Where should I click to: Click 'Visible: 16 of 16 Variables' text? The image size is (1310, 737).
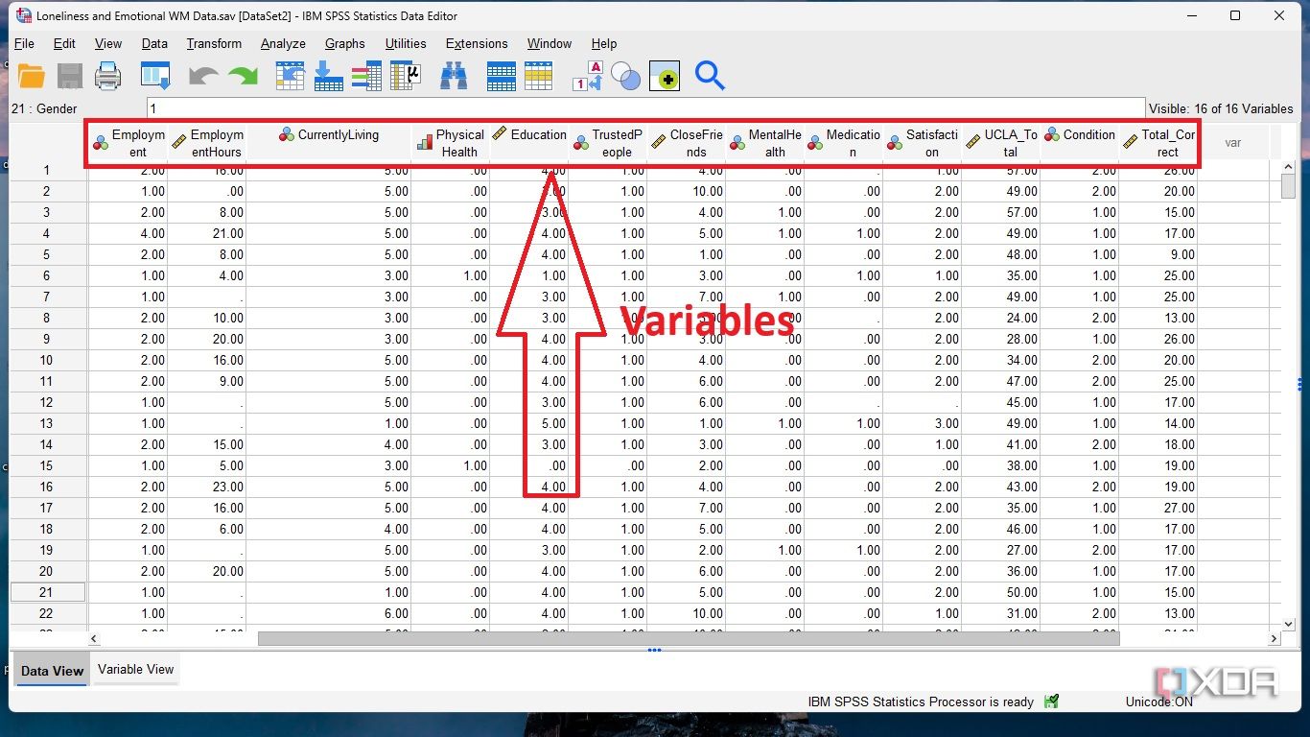pos(1221,108)
